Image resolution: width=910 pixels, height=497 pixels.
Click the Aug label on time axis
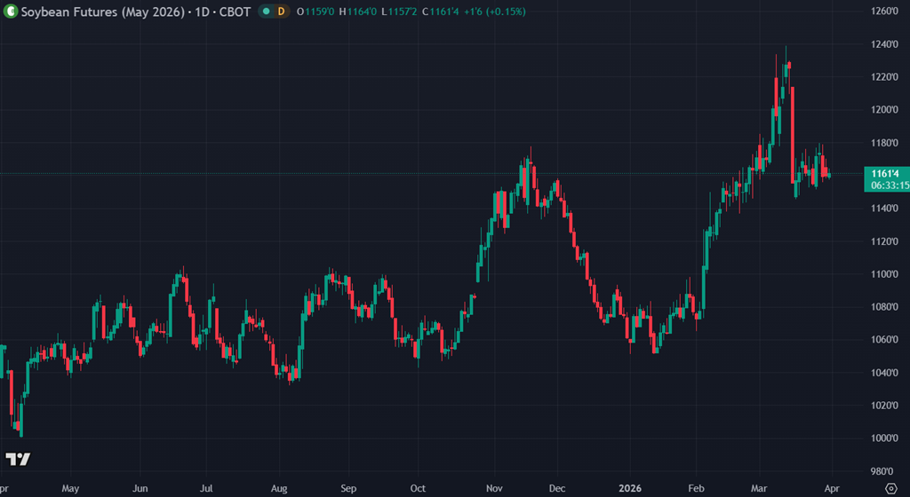point(279,488)
